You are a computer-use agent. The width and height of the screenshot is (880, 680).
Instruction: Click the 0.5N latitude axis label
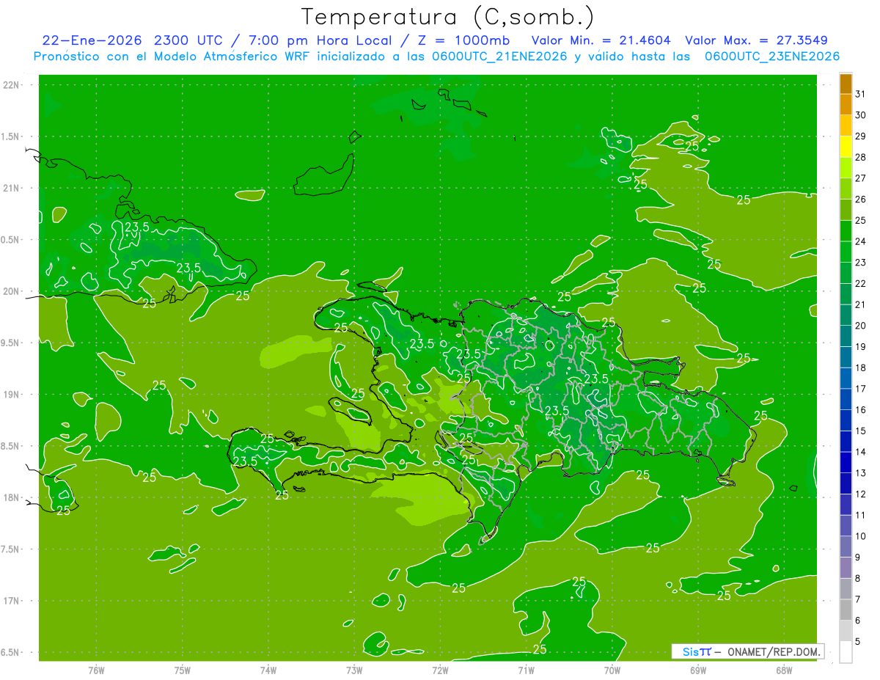click(x=12, y=240)
